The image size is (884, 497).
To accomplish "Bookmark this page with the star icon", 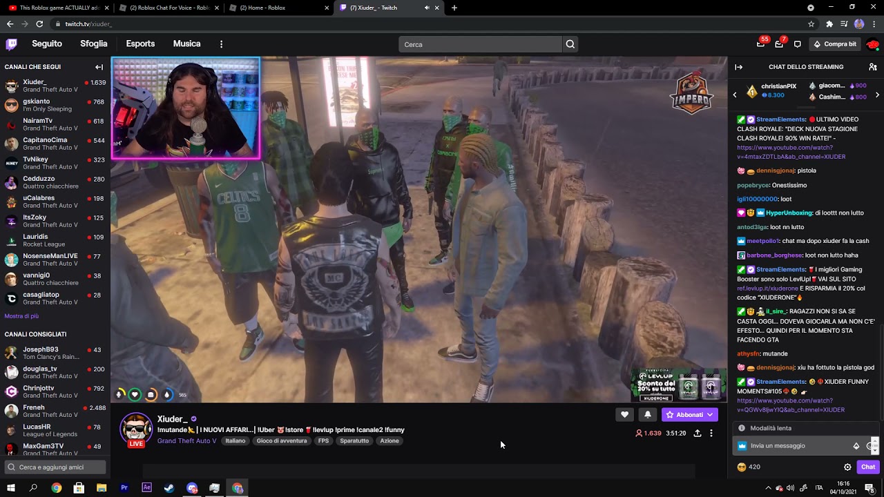I will click(x=811, y=23).
